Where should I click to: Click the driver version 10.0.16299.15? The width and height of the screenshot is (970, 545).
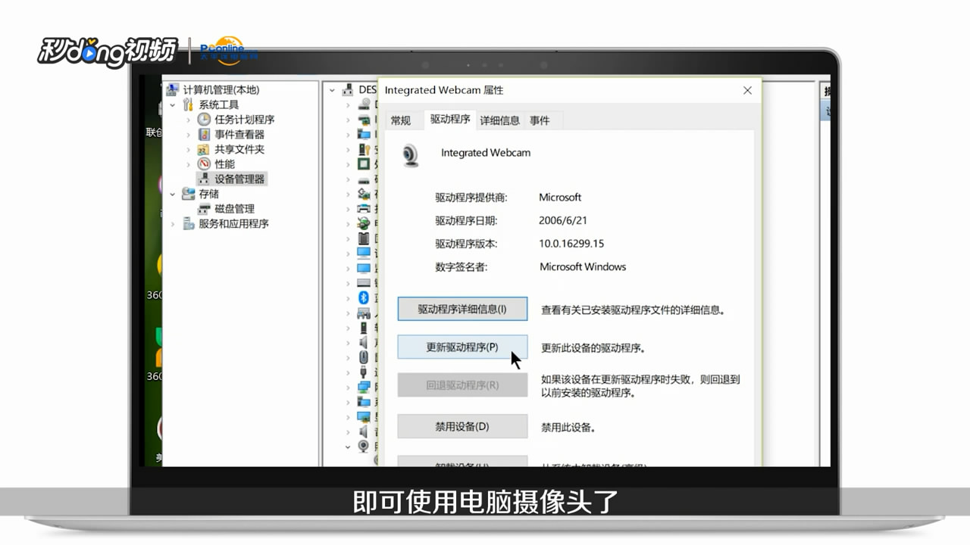(571, 244)
